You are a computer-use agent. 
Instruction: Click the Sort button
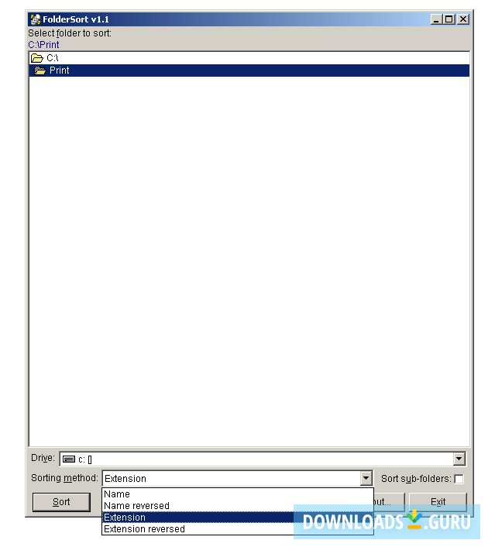(61, 502)
